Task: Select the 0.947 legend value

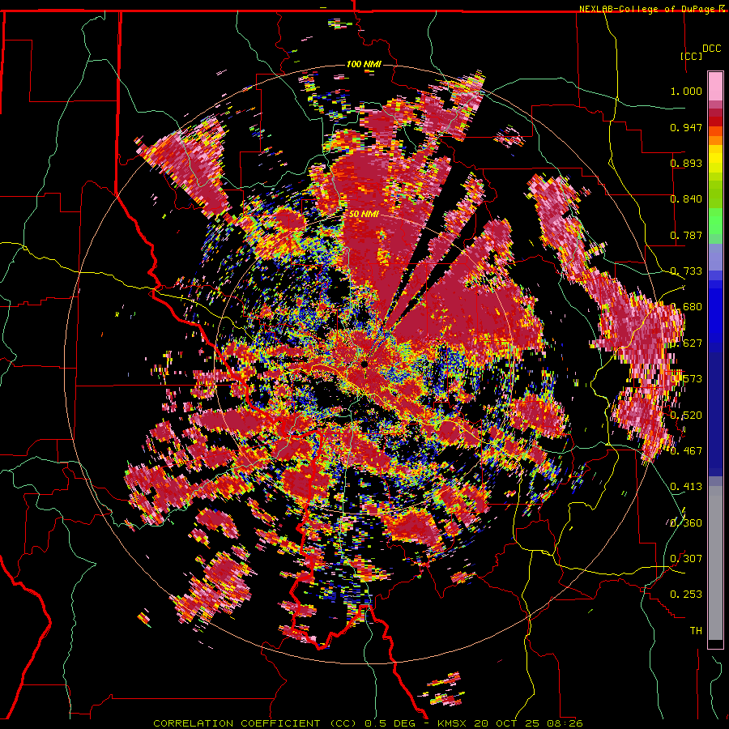Action: tap(686, 127)
